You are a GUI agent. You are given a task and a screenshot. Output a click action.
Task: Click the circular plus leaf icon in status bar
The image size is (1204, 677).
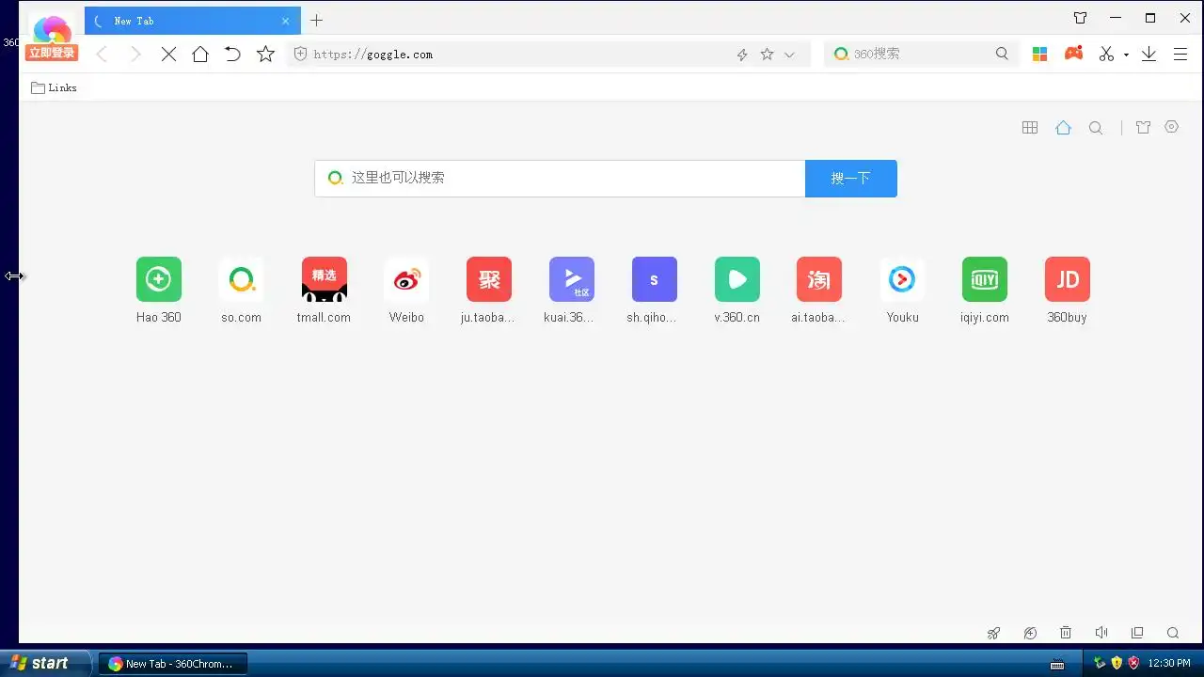[1030, 633]
